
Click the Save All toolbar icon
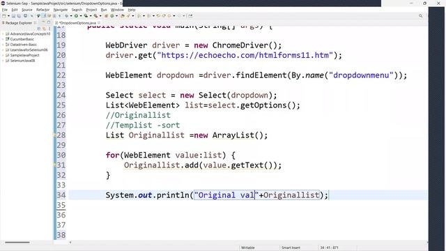19,16
